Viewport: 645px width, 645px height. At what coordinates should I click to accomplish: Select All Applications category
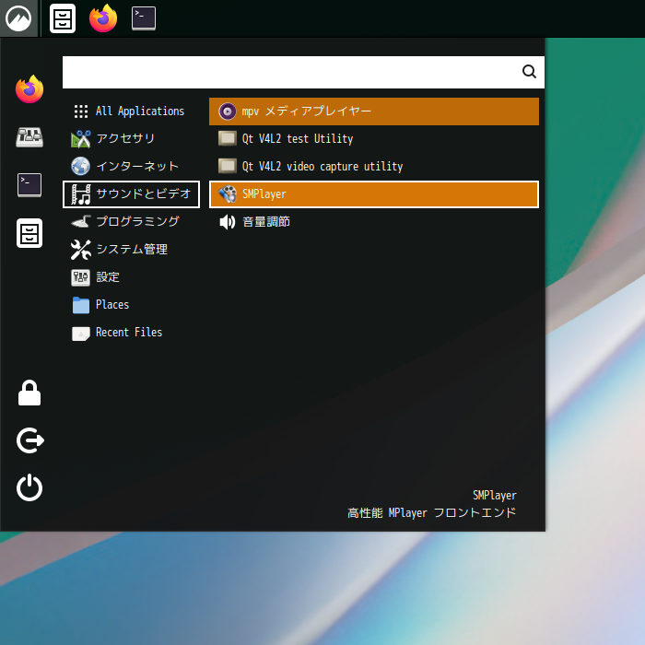click(x=131, y=111)
